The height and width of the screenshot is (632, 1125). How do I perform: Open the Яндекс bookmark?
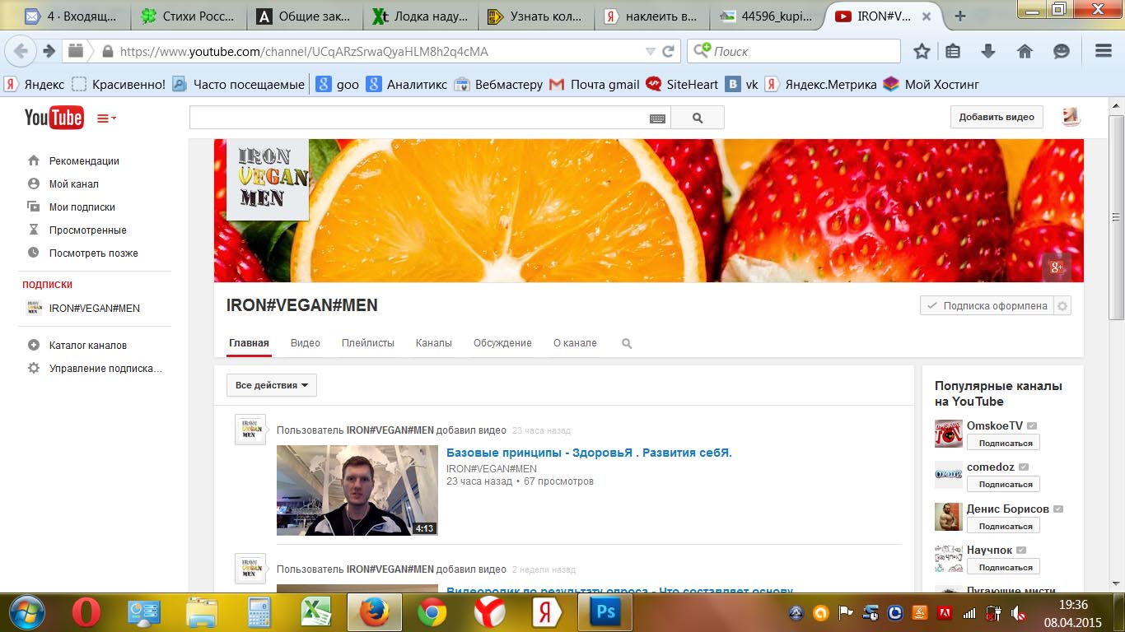click(x=35, y=84)
